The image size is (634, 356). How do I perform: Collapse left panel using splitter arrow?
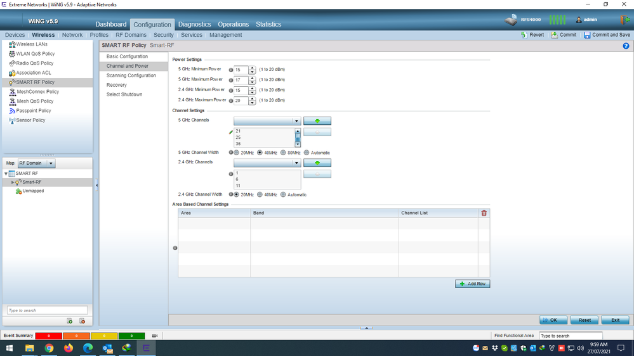pyautogui.click(x=96, y=185)
